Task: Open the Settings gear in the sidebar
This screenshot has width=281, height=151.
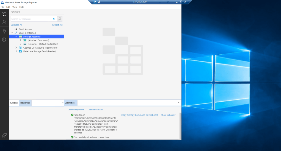Action: pos(4,40)
